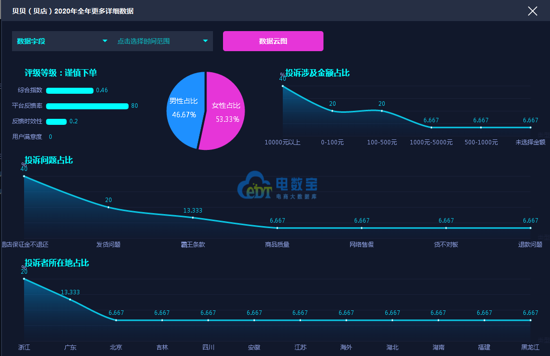Viewport: 550px width, 356px height.
Task: Click the 湖南 axis label
Action: click(438, 347)
